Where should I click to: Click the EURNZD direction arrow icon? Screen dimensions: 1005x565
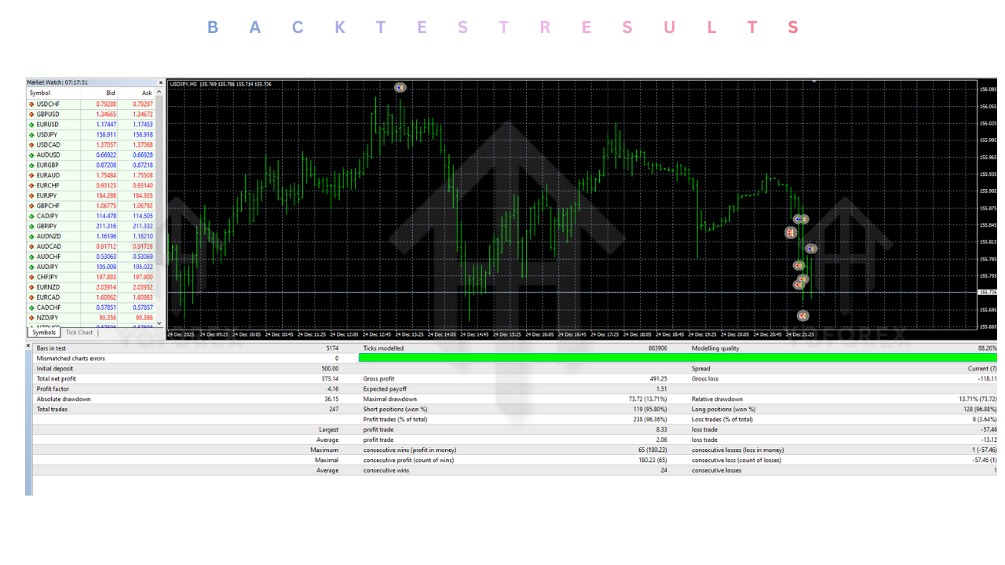point(31,287)
